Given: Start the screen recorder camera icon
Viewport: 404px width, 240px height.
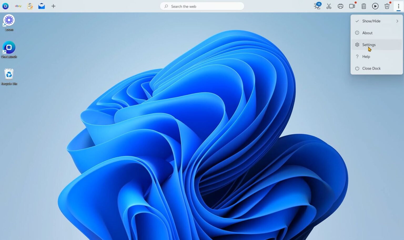Looking at the screenshot, I should 352,6.
